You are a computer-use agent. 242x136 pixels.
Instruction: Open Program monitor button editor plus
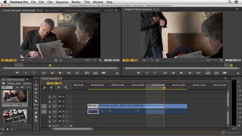tap(238, 73)
